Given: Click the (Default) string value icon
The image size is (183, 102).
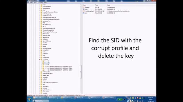Looking at the screenshot, I should [x=84, y=7].
